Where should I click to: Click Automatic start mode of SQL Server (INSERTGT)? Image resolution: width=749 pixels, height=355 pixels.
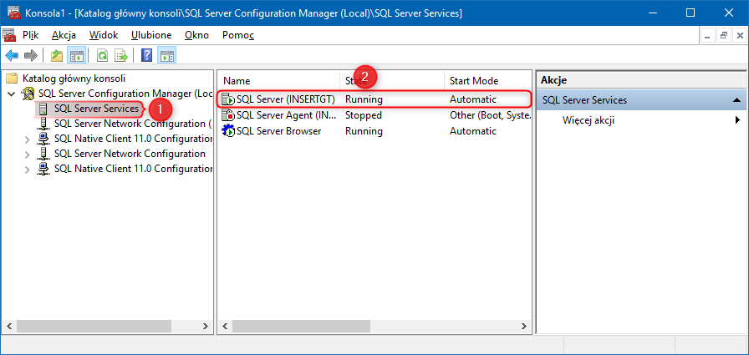[x=473, y=99]
